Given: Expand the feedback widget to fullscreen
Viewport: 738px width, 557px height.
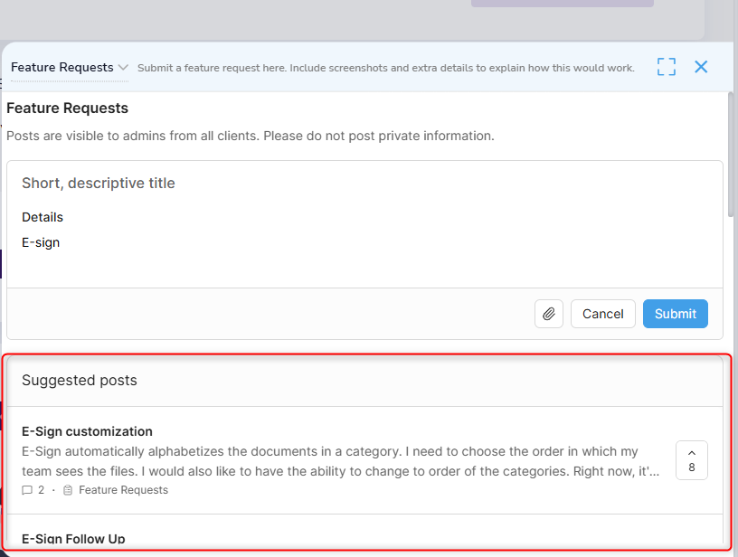Looking at the screenshot, I should (667, 67).
